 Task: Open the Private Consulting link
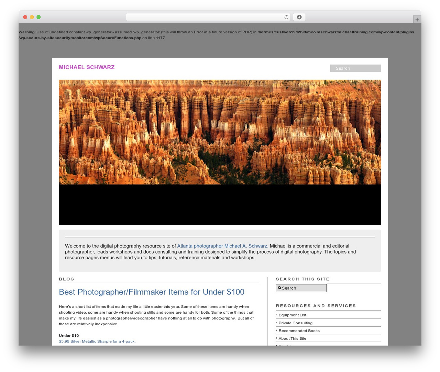click(295, 323)
